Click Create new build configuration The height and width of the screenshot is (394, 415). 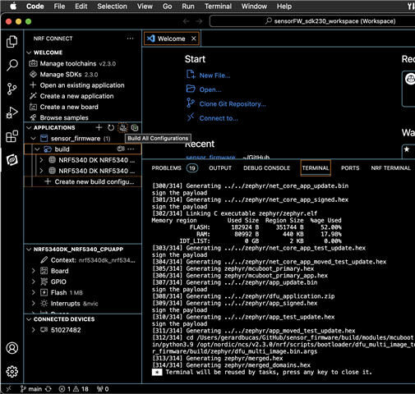click(x=83, y=181)
